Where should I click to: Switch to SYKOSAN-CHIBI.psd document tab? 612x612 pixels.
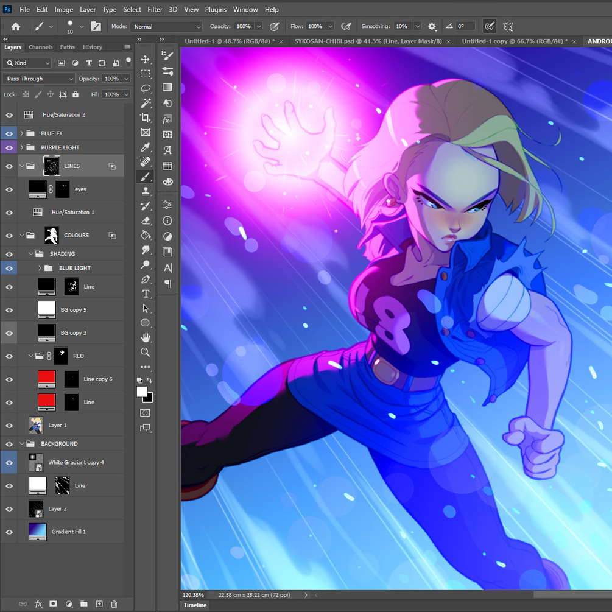(x=368, y=41)
